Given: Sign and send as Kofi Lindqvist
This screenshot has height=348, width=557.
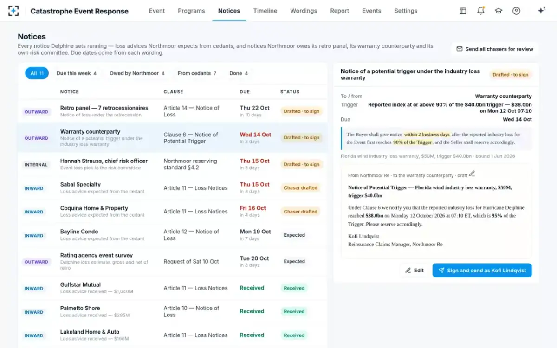Looking at the screenshot, I should point(482,271).
